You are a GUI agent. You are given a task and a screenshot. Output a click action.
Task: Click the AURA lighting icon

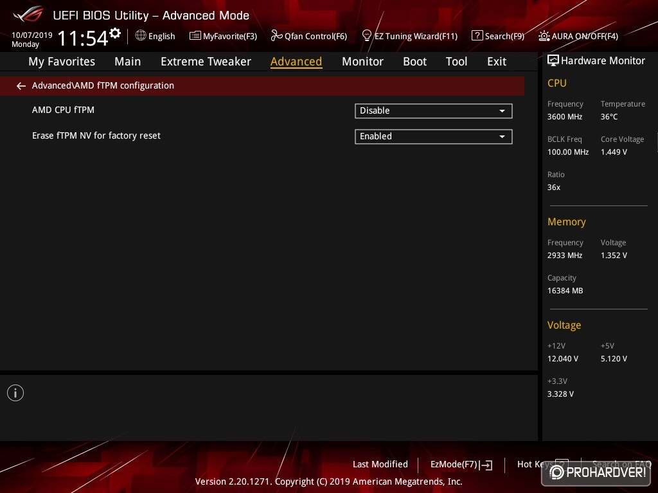pos(544,36)
